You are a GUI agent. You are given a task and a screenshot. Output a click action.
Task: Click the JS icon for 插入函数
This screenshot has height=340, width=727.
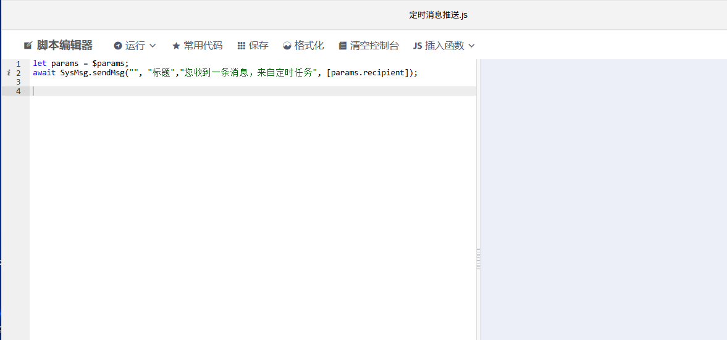point(418,46)
